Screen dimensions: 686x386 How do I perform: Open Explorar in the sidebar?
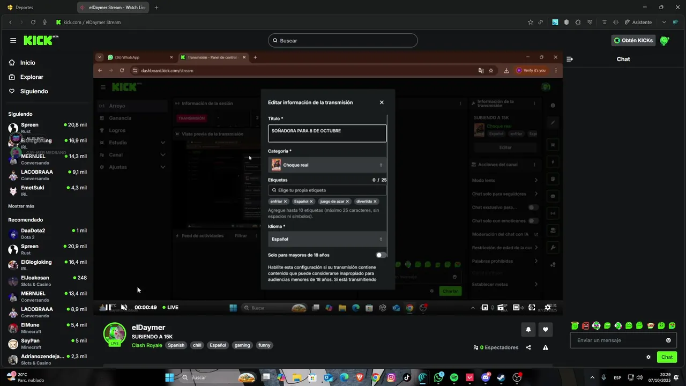click(x=26, y=77)
